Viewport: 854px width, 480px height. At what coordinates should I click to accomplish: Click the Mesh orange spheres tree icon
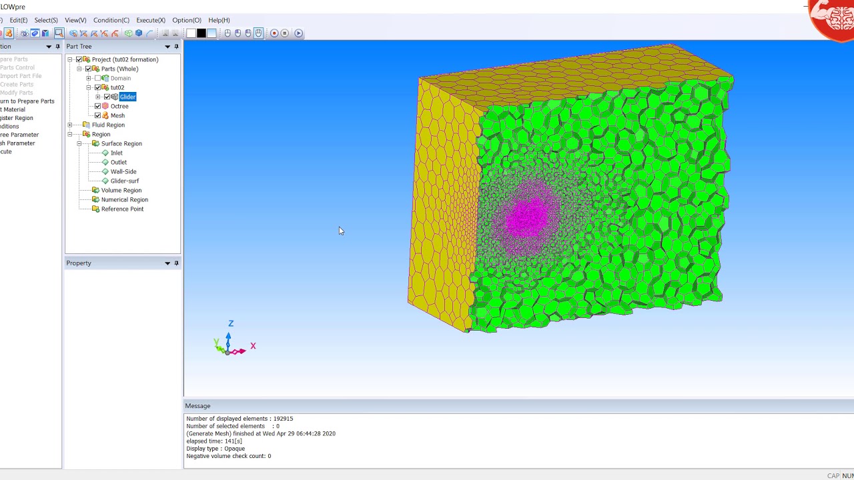pos(105,115)
